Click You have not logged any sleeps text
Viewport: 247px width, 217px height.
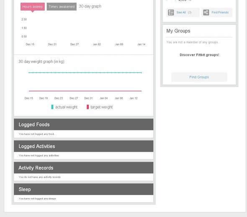[37, 199]
